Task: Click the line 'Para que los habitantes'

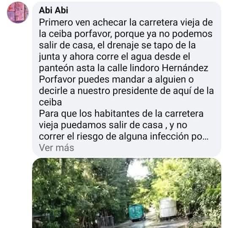Action: (x=121, y=114)
